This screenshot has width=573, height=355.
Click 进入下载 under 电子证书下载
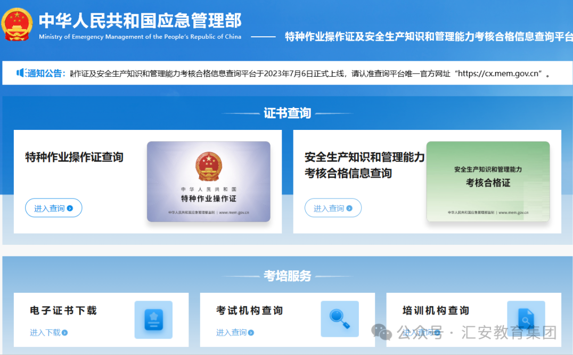(x=45, y=333)
